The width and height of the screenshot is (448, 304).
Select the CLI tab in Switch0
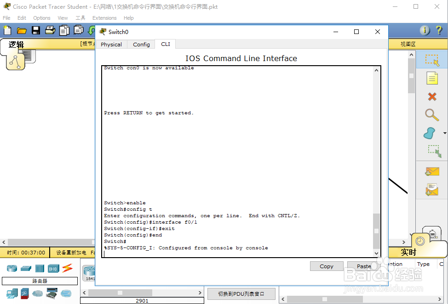click(x=166, y=44)
